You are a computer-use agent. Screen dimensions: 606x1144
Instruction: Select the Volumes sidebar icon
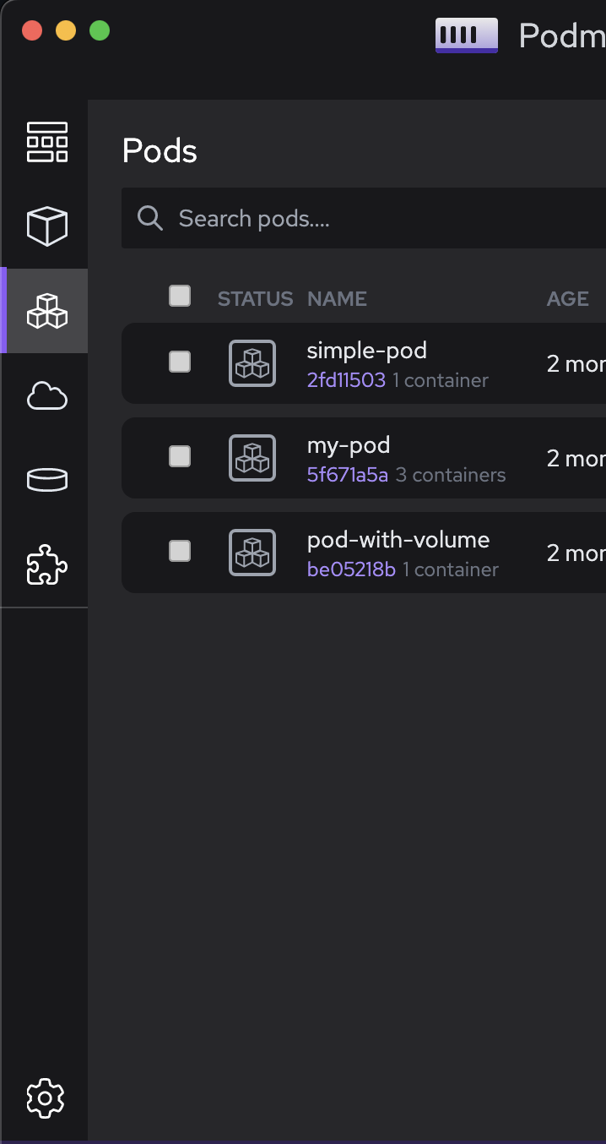click(46, 480)
